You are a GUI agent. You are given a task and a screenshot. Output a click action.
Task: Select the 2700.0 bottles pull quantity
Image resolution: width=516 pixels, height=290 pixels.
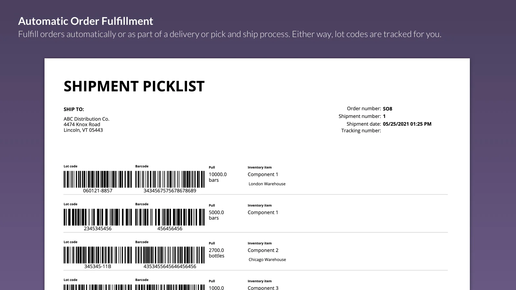216,253
